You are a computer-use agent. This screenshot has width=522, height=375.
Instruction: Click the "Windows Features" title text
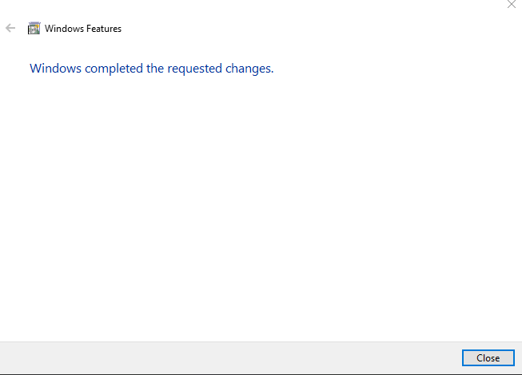[83, 29]
